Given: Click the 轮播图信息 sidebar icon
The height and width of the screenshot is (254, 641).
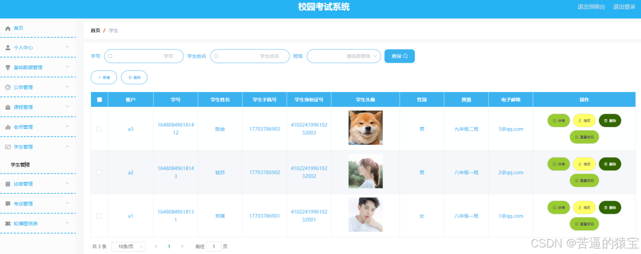Looking at the screenshot, I should (8, 224).
